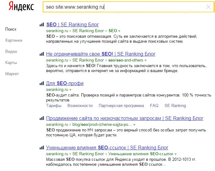Image resolution: width=215 pixels, height=171 pixels.
Task: Open the Маркет section
Action: tap(12, 74)
